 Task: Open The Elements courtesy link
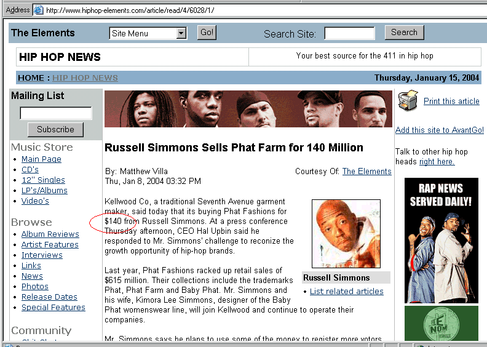click(367, 172)
